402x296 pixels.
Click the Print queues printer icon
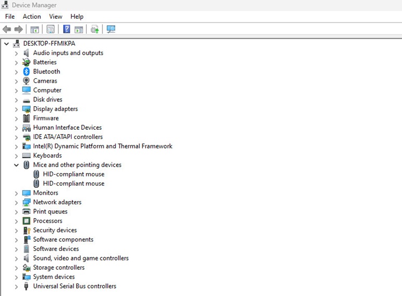[26, 211]
